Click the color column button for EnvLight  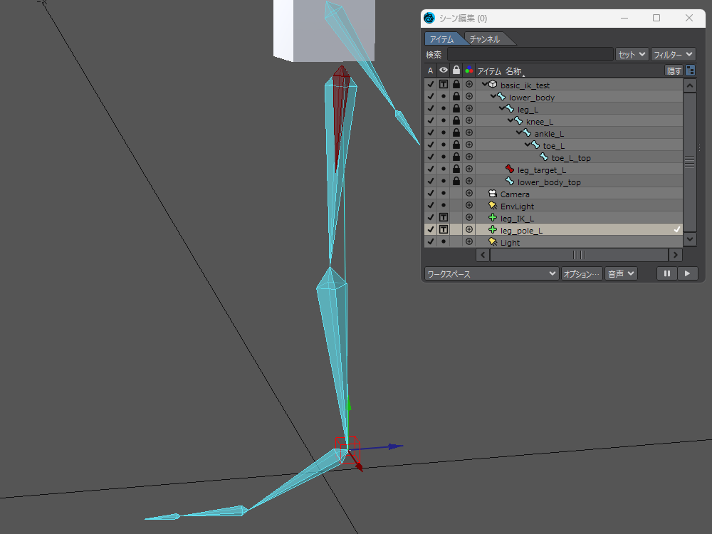coord(468,206)
